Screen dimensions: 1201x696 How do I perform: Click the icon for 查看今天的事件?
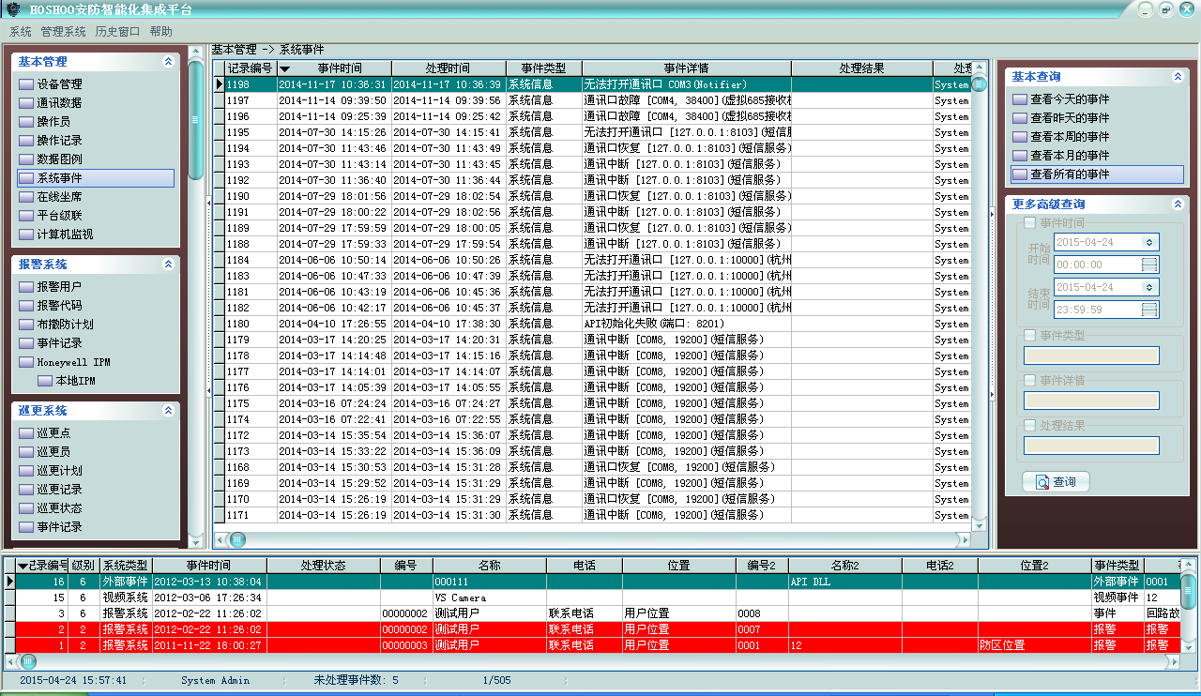pos(1019,99)
